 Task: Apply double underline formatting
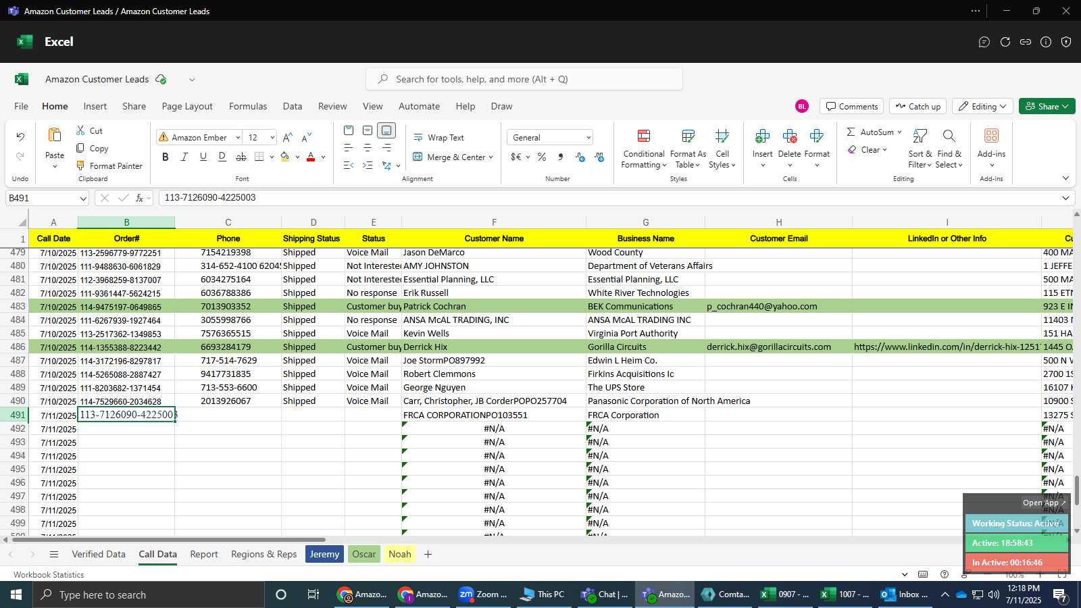click(222, 157)
